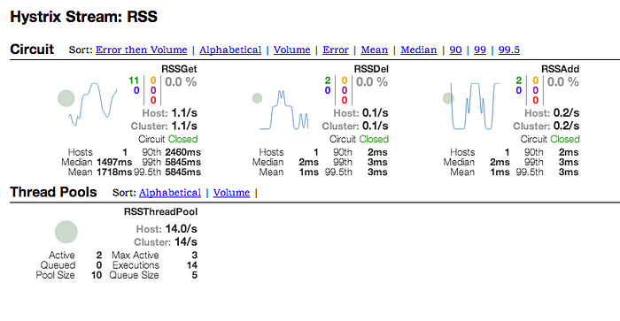Screen dimensions: 620x321
Task: Select the RSSDel circuit title
Action: coord(371,69)
